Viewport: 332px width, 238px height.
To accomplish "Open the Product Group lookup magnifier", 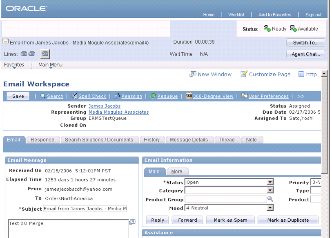I will click(270, 200).
